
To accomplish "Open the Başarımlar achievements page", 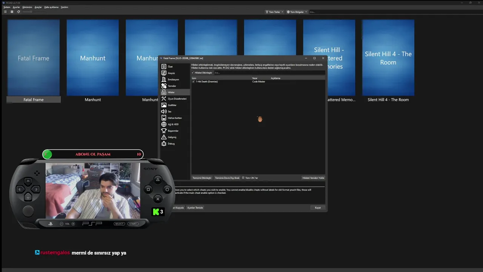I will [x=175, y=131].
